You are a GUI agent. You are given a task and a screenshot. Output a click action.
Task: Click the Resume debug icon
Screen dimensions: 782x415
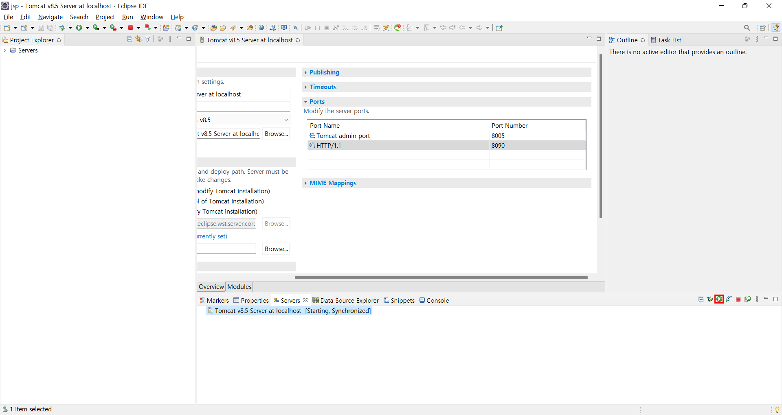(x=308, y=28)
